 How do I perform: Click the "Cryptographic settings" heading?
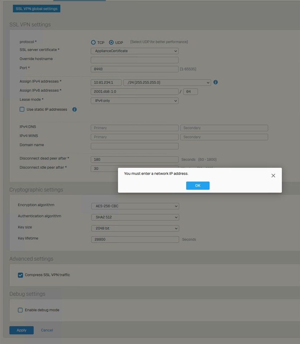pyautogui.click(x=36, y=189)
